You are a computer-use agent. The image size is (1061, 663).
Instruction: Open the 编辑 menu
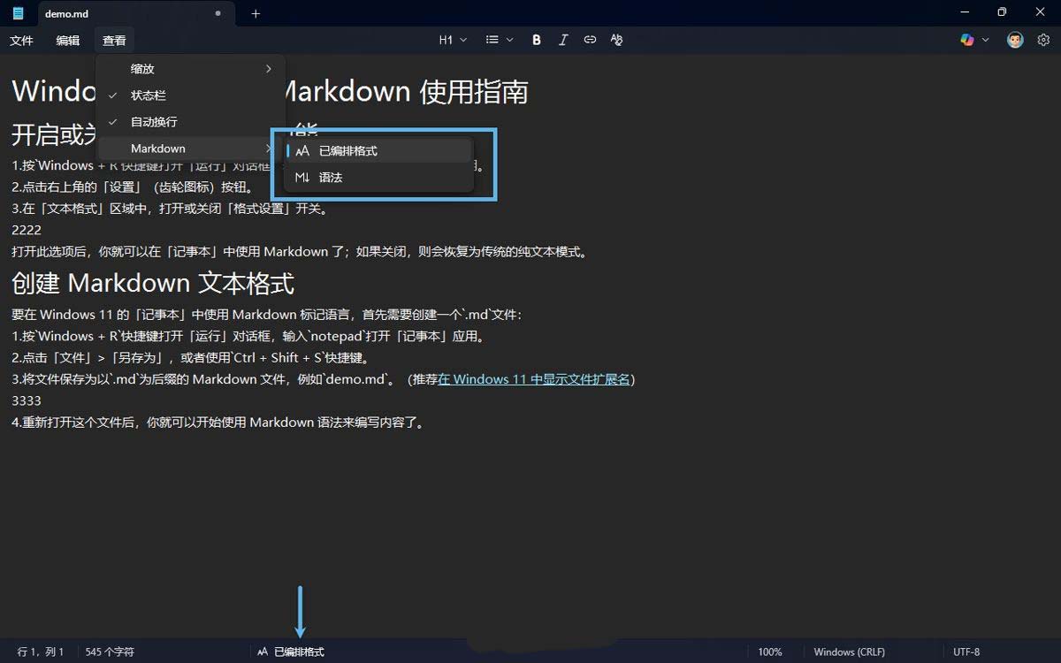(68, 41)
